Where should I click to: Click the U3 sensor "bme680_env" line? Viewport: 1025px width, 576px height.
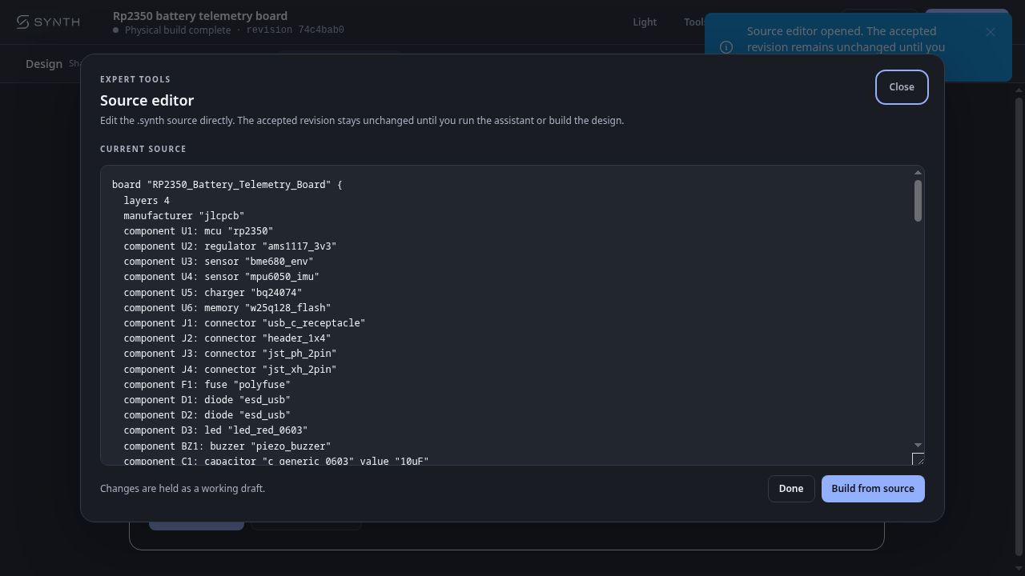coord(219,262)
